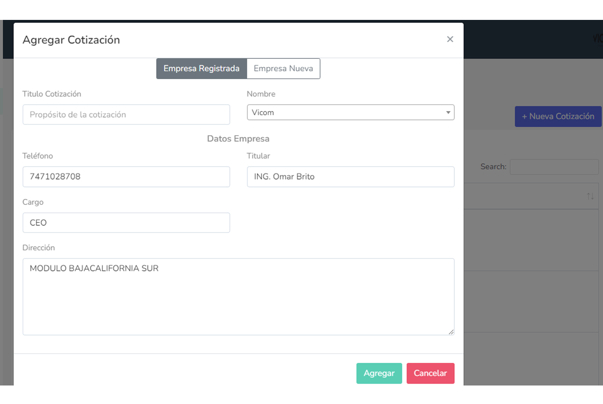This screenshot has height=404, width=603.
Task: Focus the Propósito de la cotización field
Action: 126,114
